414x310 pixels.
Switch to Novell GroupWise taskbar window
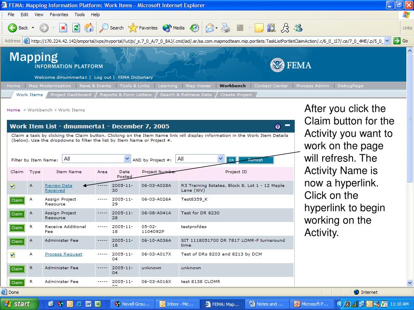[132, 304]
